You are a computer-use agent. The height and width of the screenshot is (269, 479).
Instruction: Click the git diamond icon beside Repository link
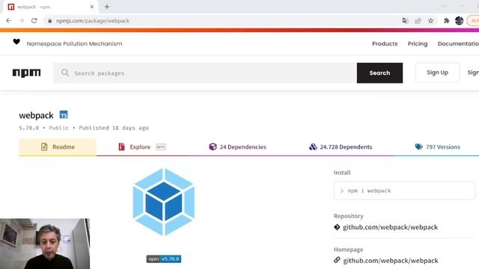pos(337,227)
